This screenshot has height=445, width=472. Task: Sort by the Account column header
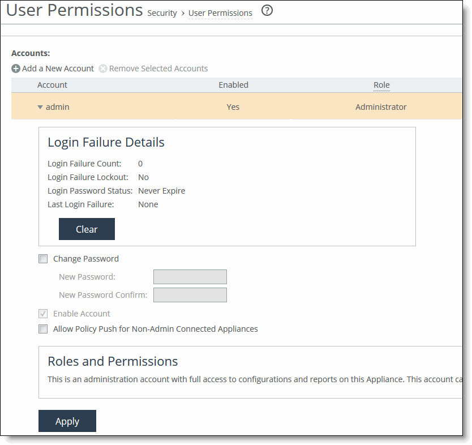[x=52, y=85]
